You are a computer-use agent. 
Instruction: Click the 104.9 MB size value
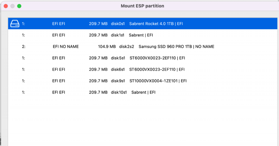(x=107, y=47)
